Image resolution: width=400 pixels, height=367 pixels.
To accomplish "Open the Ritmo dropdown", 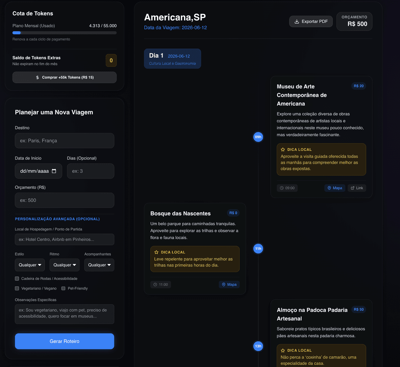I will 65,265.
